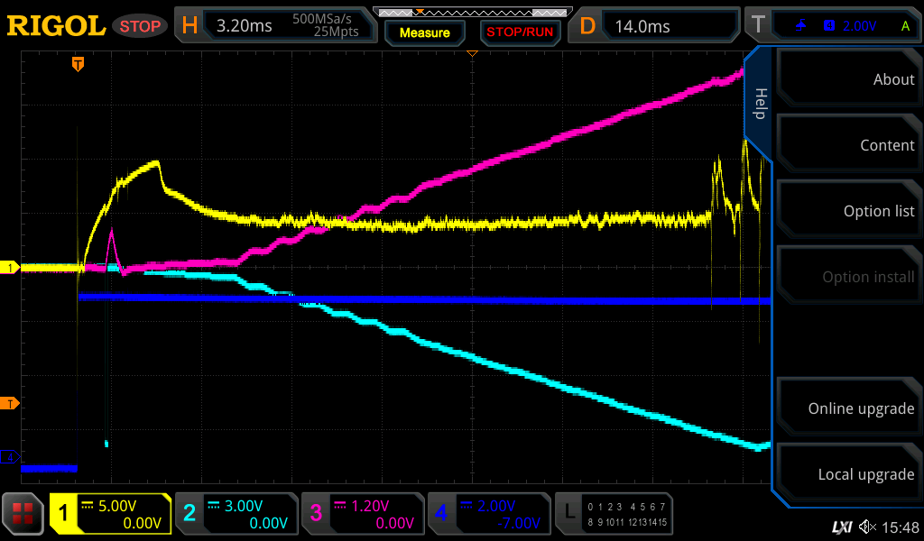
Task: Toggle channel 4 with 2.00V scale
Action: (489, 514)
